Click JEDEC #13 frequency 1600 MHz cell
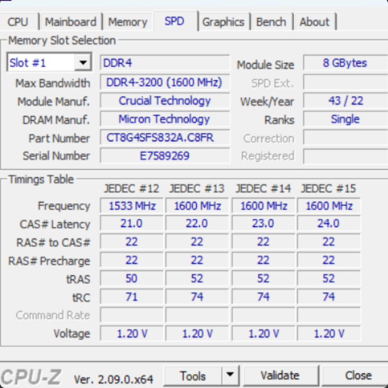 [x=197, y=206]
